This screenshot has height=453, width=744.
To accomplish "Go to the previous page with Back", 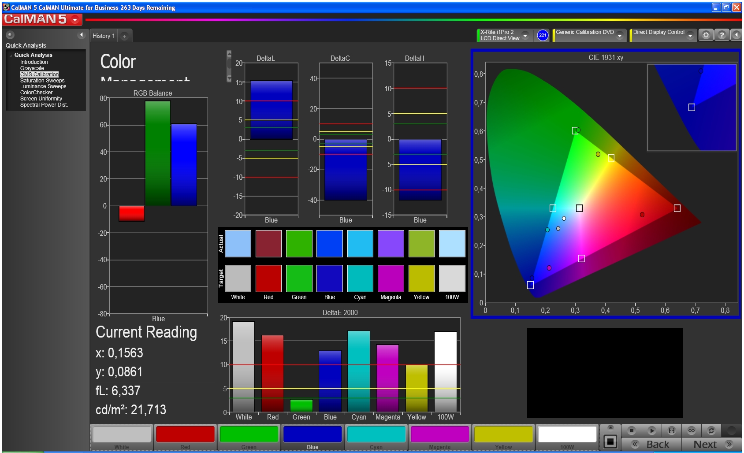I will 651,444.
